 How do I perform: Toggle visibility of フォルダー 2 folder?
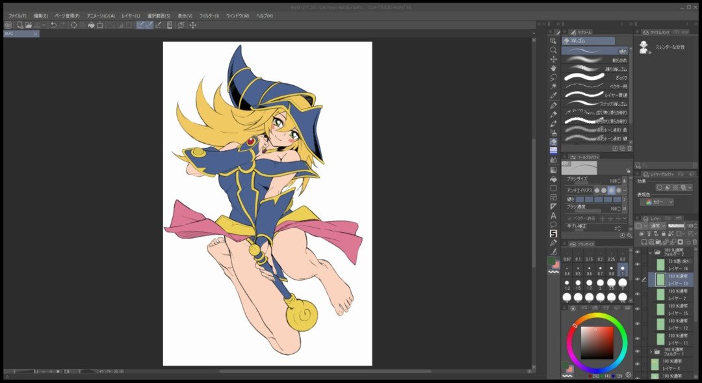click(x=638, y=252)
